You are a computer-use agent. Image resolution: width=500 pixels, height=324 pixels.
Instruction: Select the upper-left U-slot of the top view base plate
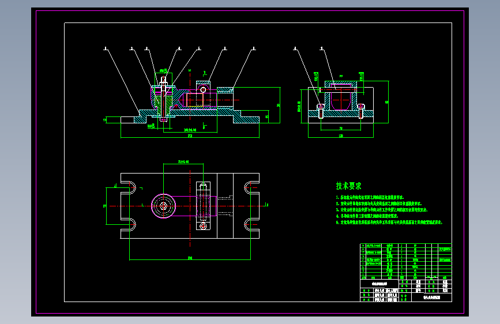[129, 187]
